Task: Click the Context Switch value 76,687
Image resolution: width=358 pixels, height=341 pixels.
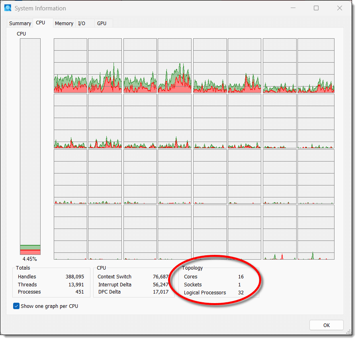Action: click(160, 277)
